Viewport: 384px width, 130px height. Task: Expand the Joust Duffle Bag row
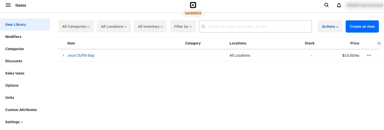[x=63, y=56]
